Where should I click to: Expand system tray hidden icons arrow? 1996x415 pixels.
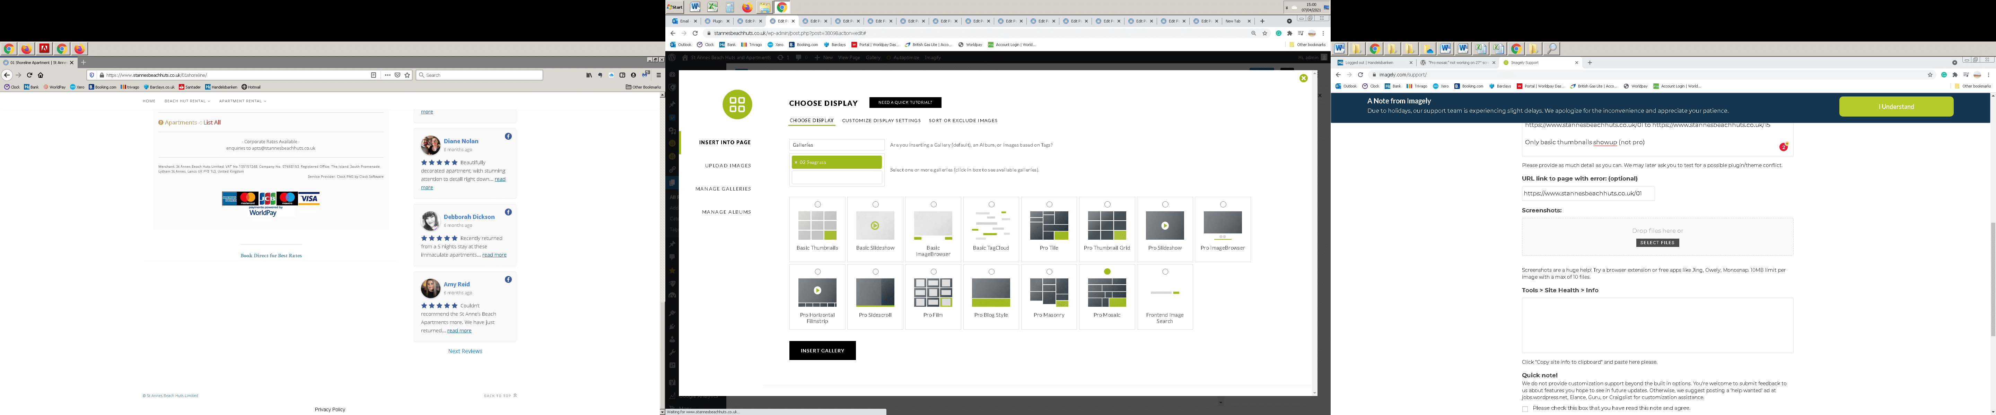[x=1287, y=7]
